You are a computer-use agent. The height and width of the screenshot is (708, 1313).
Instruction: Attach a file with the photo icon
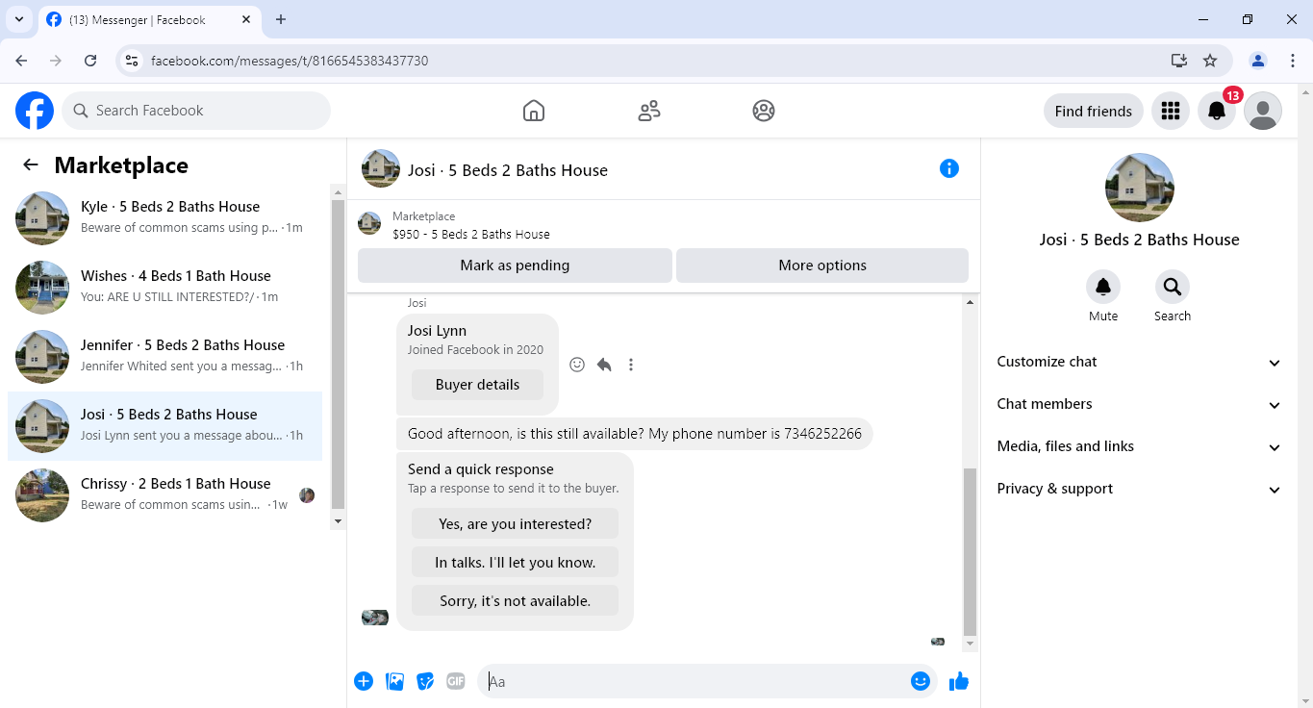click(x=394, y=682)
